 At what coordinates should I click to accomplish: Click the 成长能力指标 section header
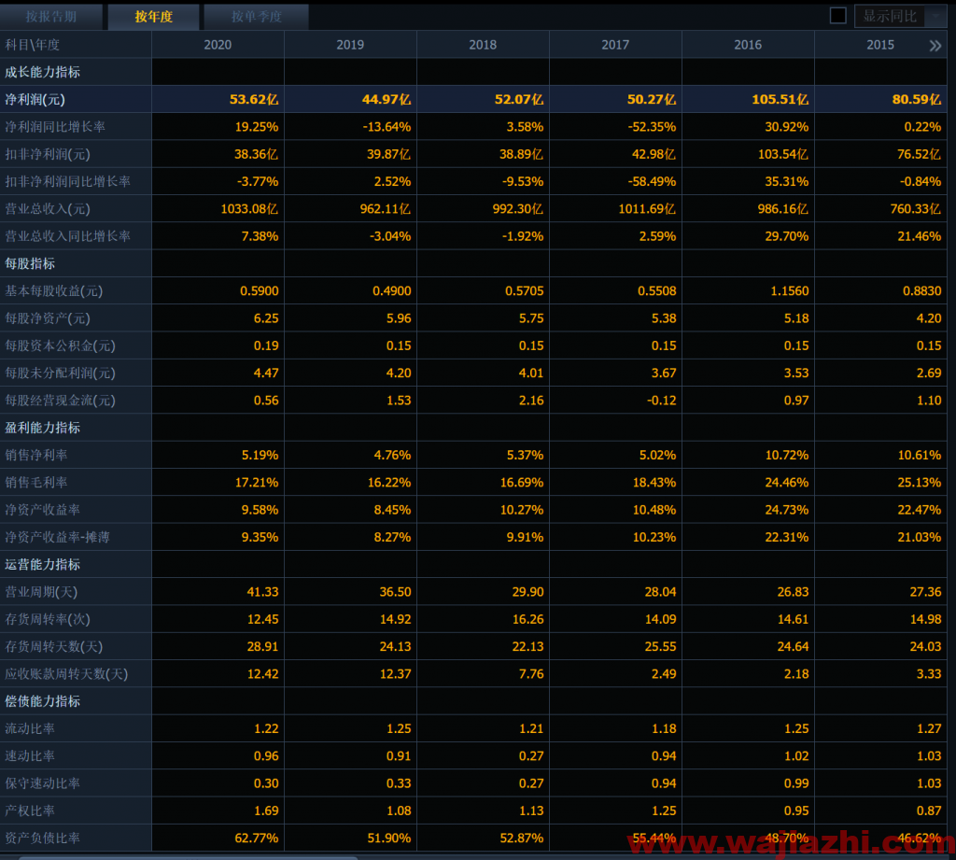tap(43, 72)
